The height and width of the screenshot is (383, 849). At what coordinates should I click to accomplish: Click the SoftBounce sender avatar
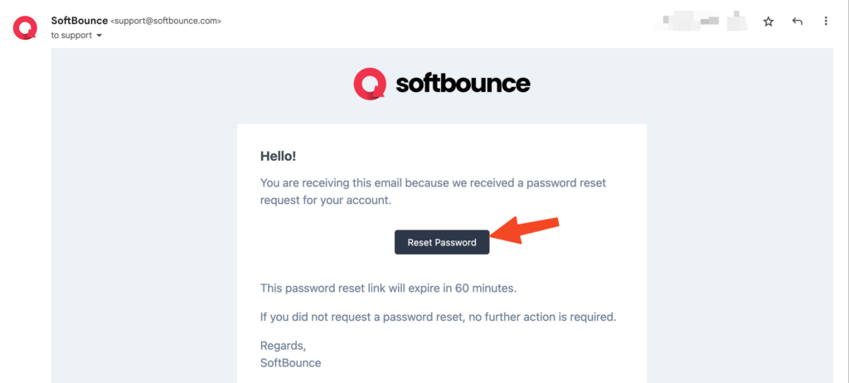(x=24, y=28)
